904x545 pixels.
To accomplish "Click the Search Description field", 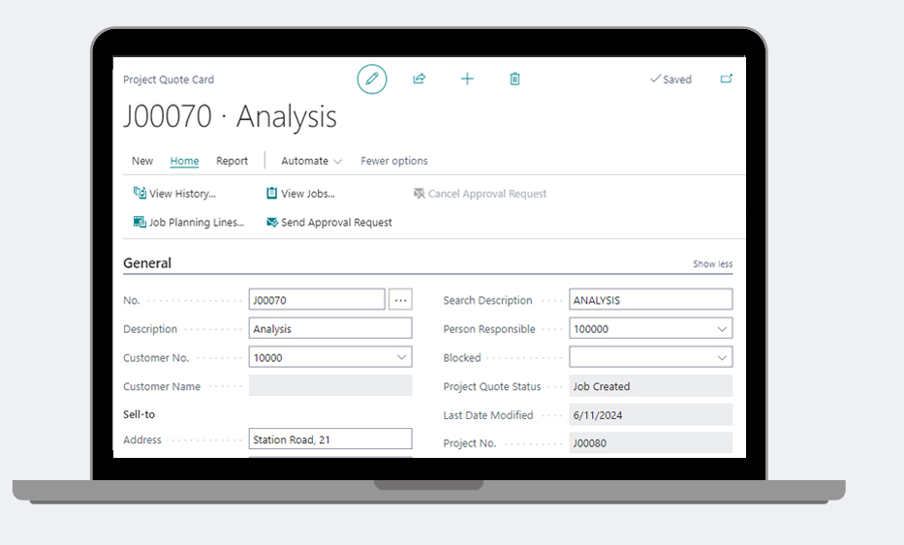I will click(x=650, y=300).
